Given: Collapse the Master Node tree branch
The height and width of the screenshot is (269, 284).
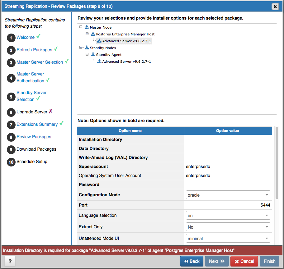Looking at the screenshot, I should point(81,27).
